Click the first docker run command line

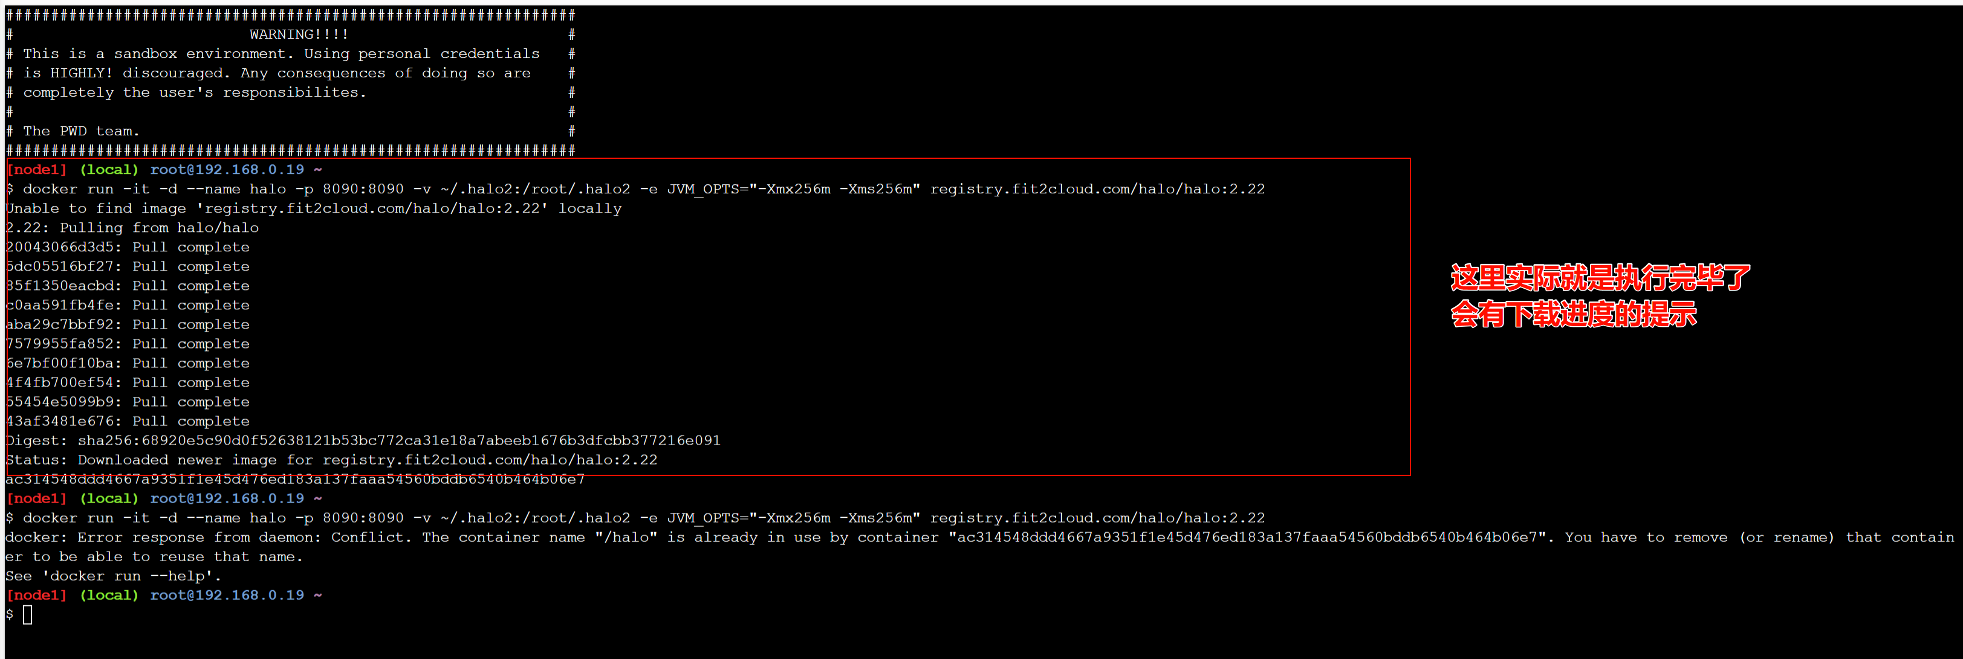click(635, 190)
